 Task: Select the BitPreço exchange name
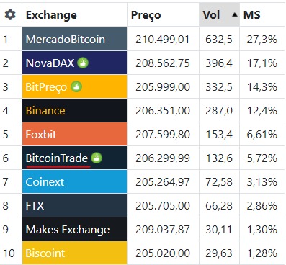(46, 86)
